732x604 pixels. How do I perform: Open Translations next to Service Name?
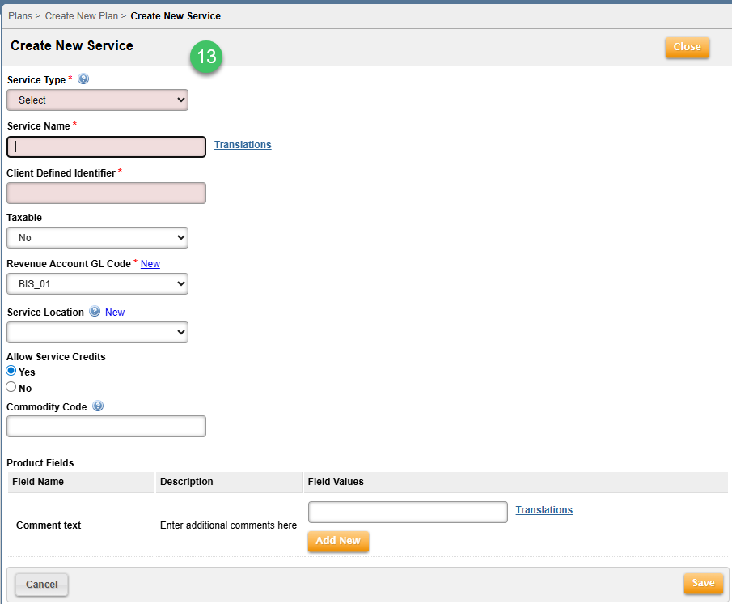coord(243,144)
